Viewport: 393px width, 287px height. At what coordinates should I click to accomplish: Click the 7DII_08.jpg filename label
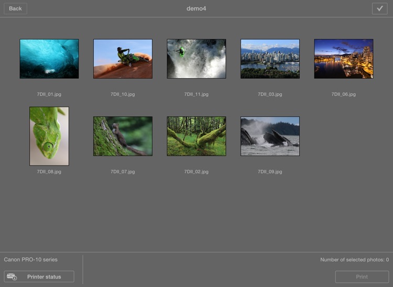tap(49, 172)
